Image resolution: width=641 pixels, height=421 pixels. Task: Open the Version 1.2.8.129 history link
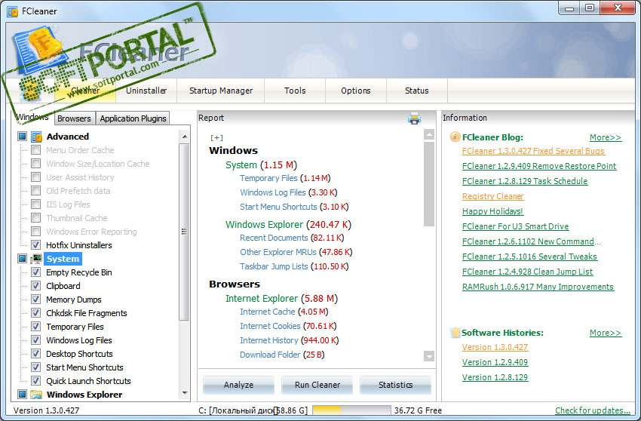click(495, 378)
